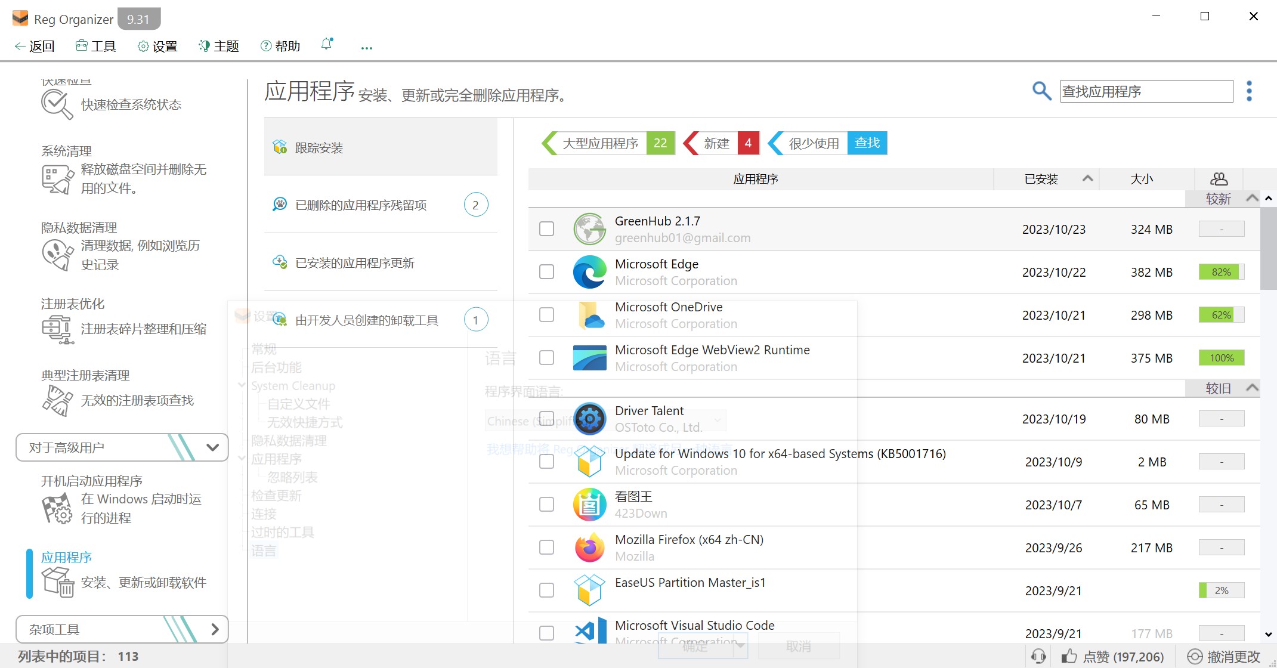Click the GreenHub globe icon
This screenshot has width=1277, height=668.
pos(589,229)
